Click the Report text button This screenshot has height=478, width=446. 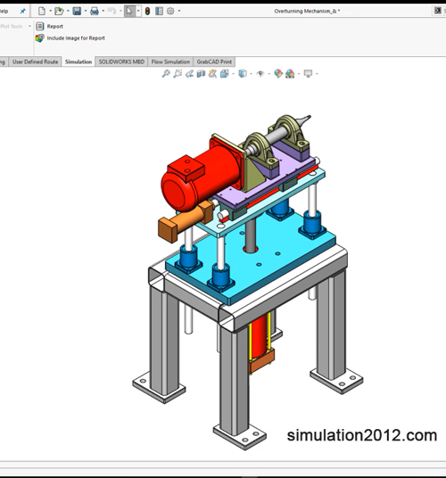[55, 27]
